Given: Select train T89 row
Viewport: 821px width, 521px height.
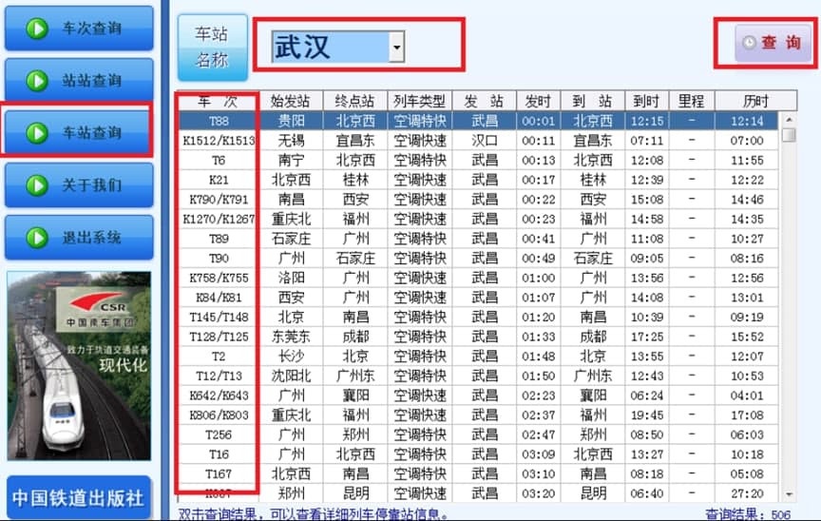Looking at the screenshot, I should [478, 239].
